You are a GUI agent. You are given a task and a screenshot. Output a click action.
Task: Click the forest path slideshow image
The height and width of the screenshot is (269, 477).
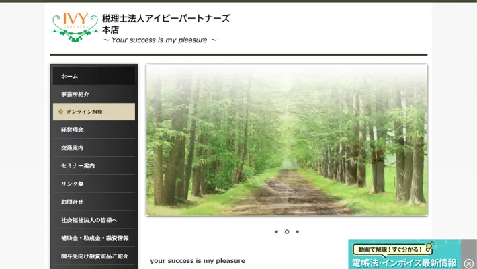286,140
